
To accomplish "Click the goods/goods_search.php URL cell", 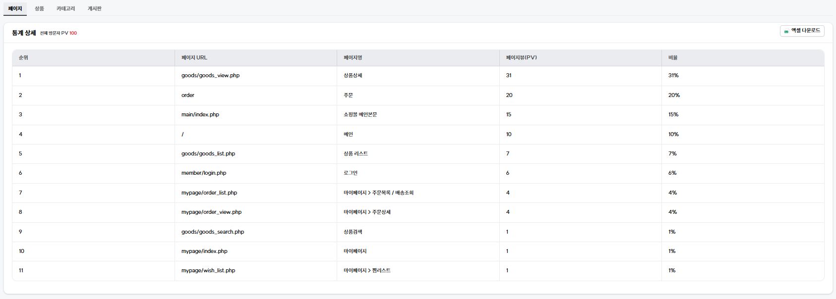I will [213, 232].
